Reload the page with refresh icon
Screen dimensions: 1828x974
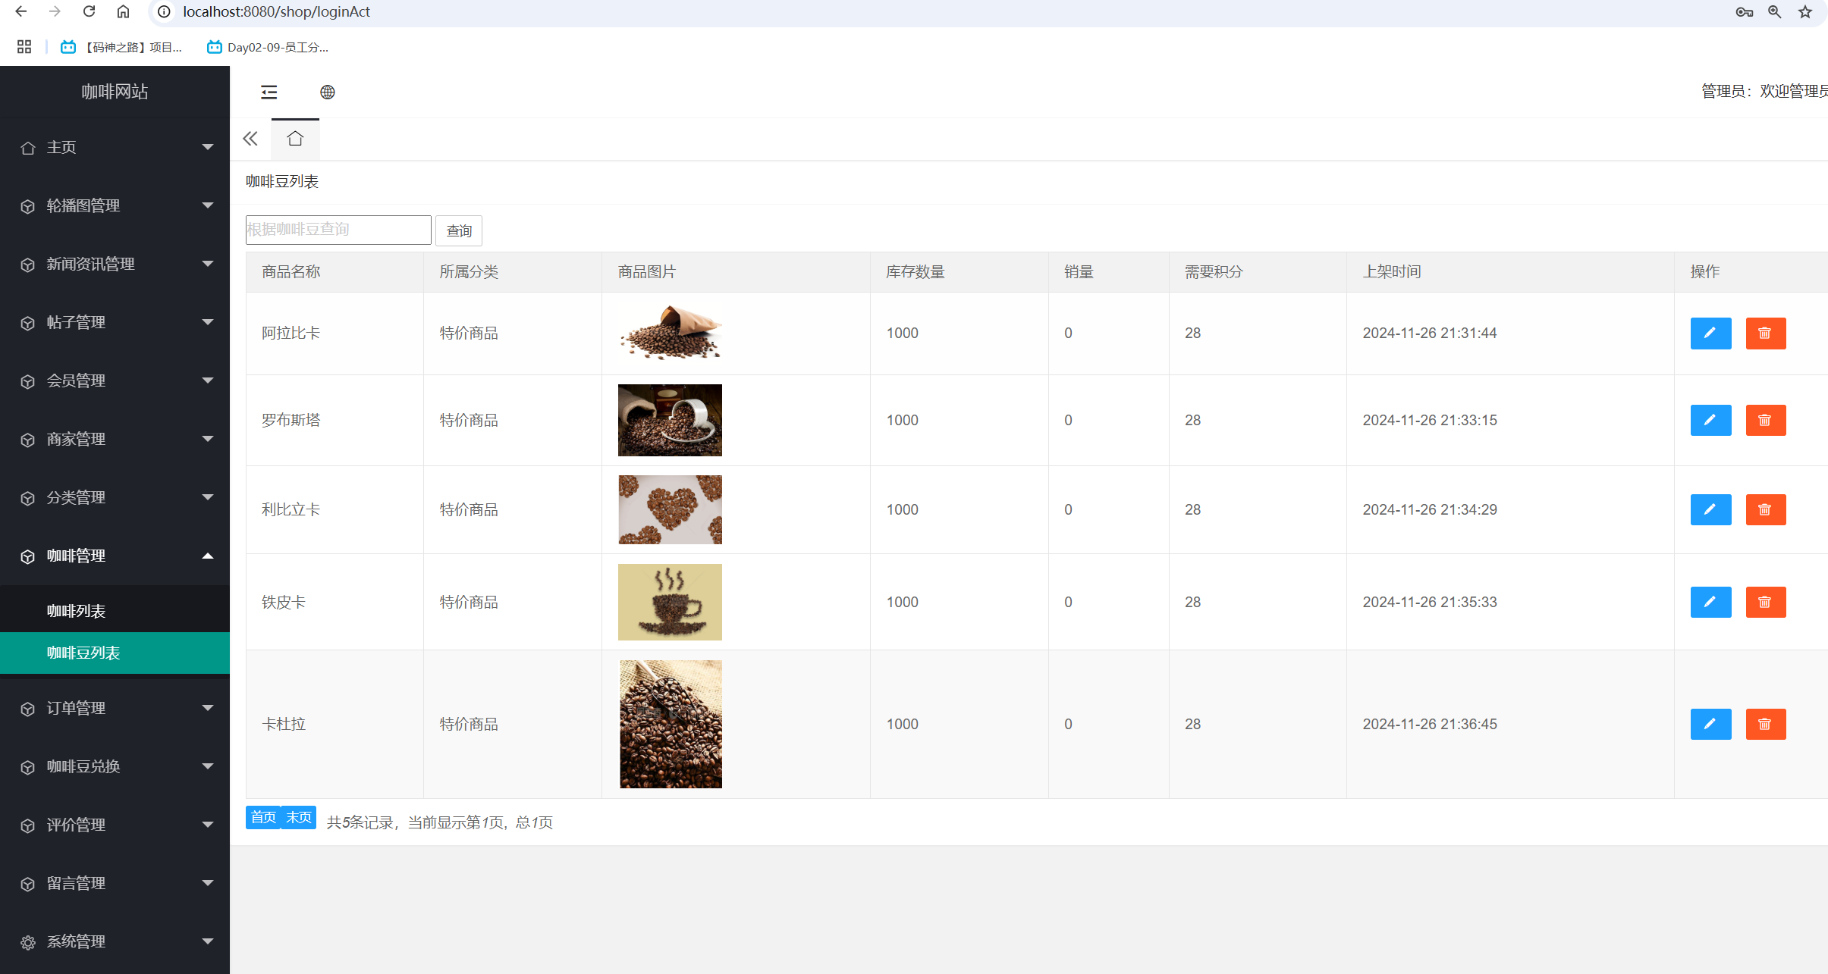coord(89,11)
